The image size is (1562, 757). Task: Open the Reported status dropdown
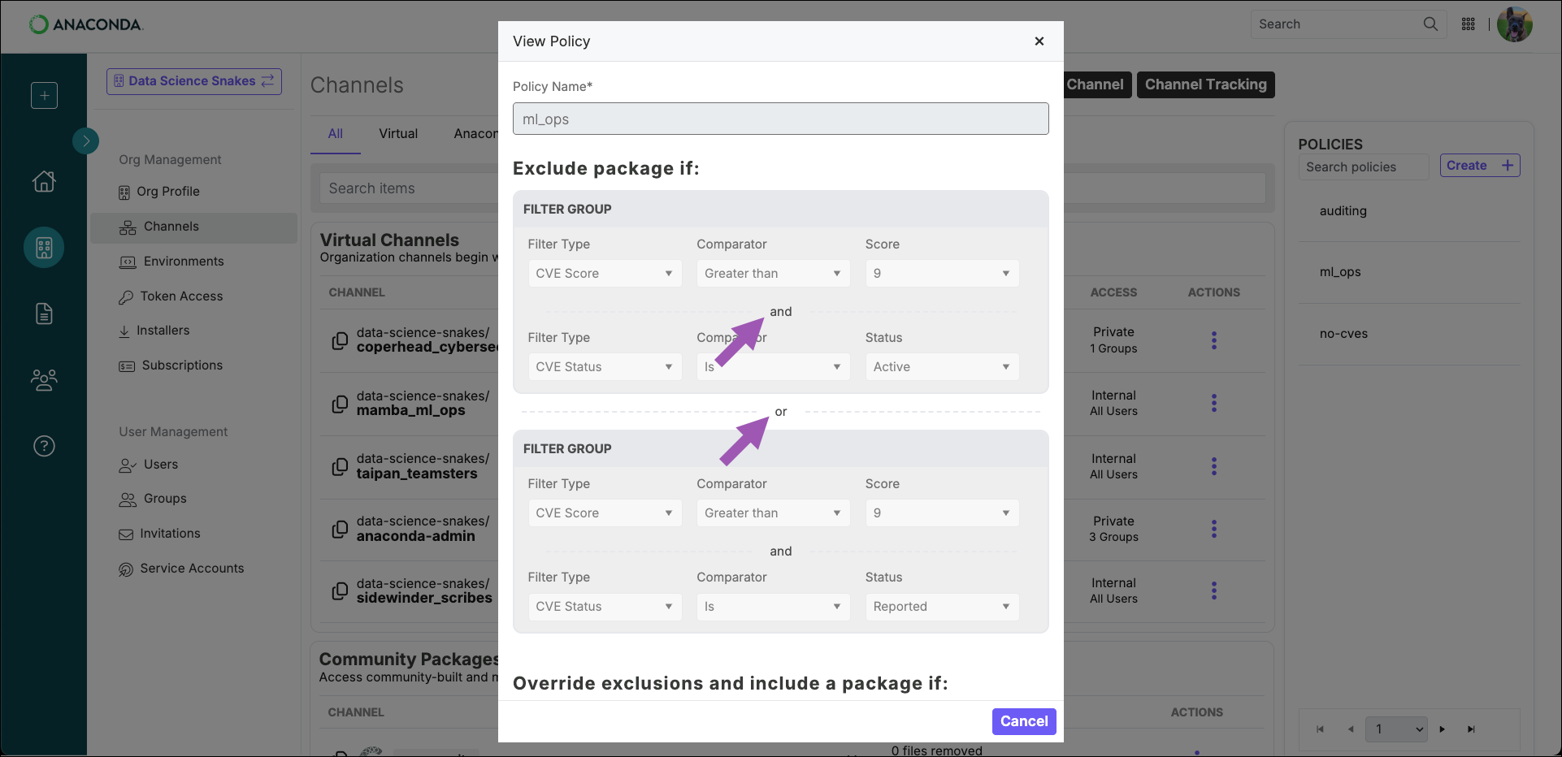[942, 607]
